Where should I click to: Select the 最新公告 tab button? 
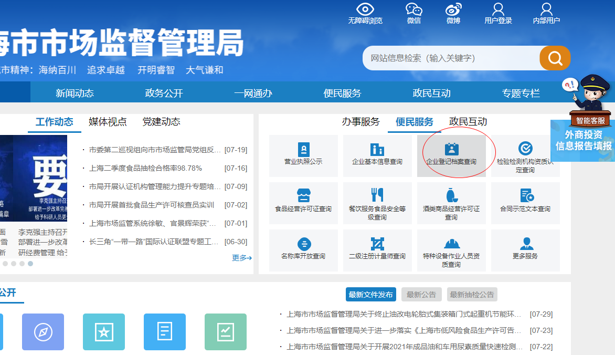coord(421,295)
